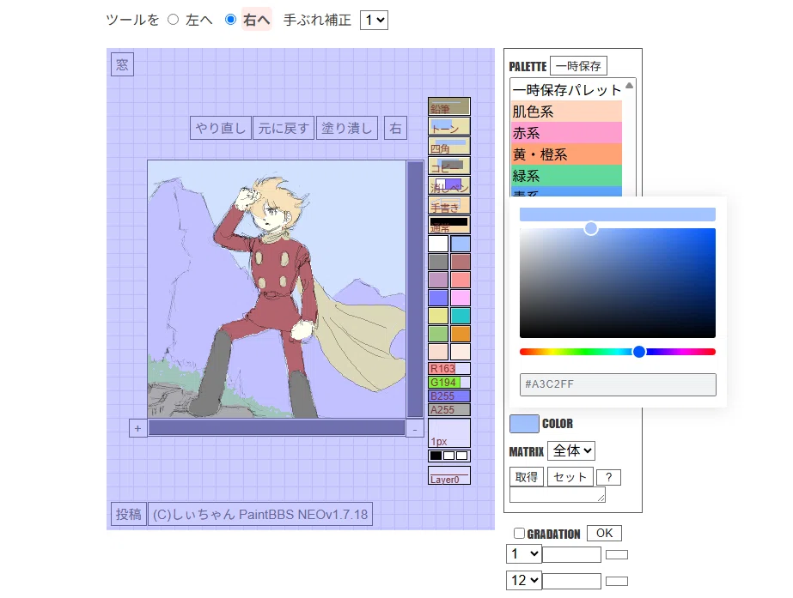Pick the pale yellow color swatch
Image resolution: width=793 pixels, height=598 pixels.
438,316
